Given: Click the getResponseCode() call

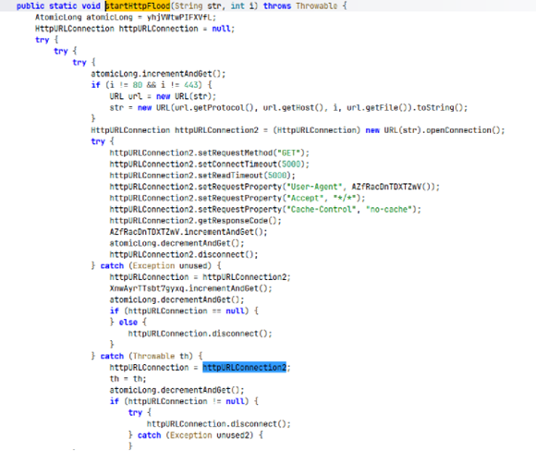Looking at the screenshot, I should (x=239, y=221).
